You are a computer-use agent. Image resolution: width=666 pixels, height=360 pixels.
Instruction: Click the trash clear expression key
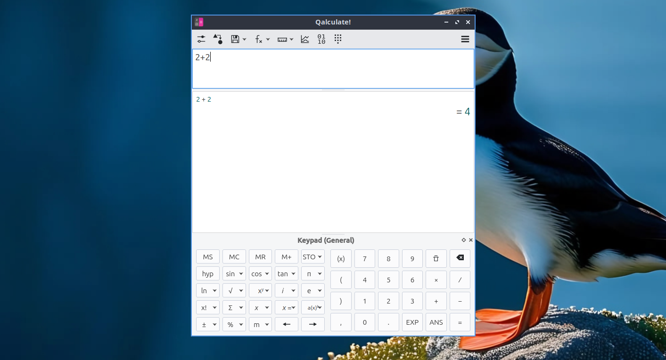click(x=436, y=258)
